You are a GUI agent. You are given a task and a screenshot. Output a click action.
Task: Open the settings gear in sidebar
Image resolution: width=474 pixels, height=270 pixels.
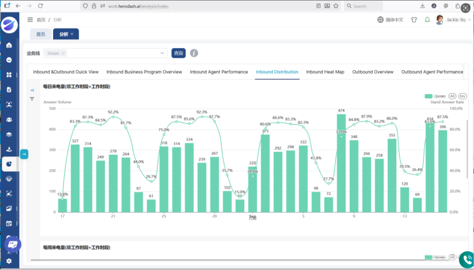click(x=9, y=261)
